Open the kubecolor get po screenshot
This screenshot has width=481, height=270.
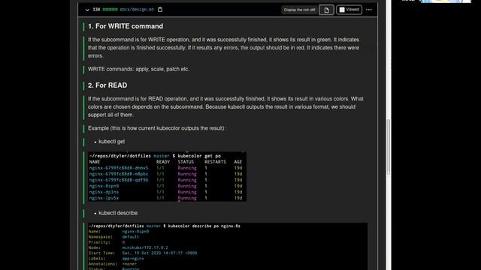[167, 177]
